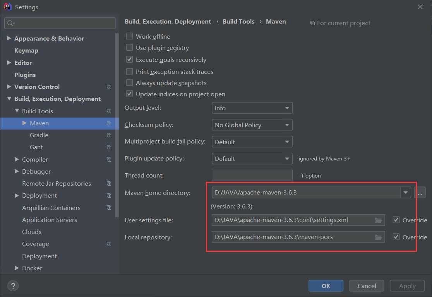Enable the Work offline checkbox
The height and width of the screenshot is (297, 432).
point(129,36)
